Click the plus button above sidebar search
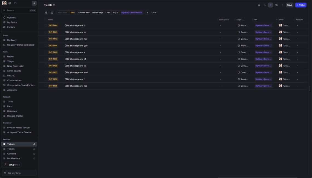Viewport: 312px width, 178px height. click(34, 3)
